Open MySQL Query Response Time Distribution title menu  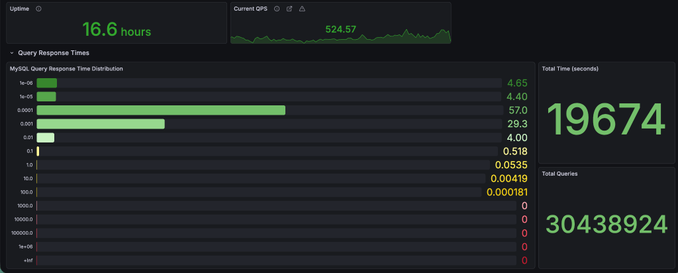click(66, 68)
